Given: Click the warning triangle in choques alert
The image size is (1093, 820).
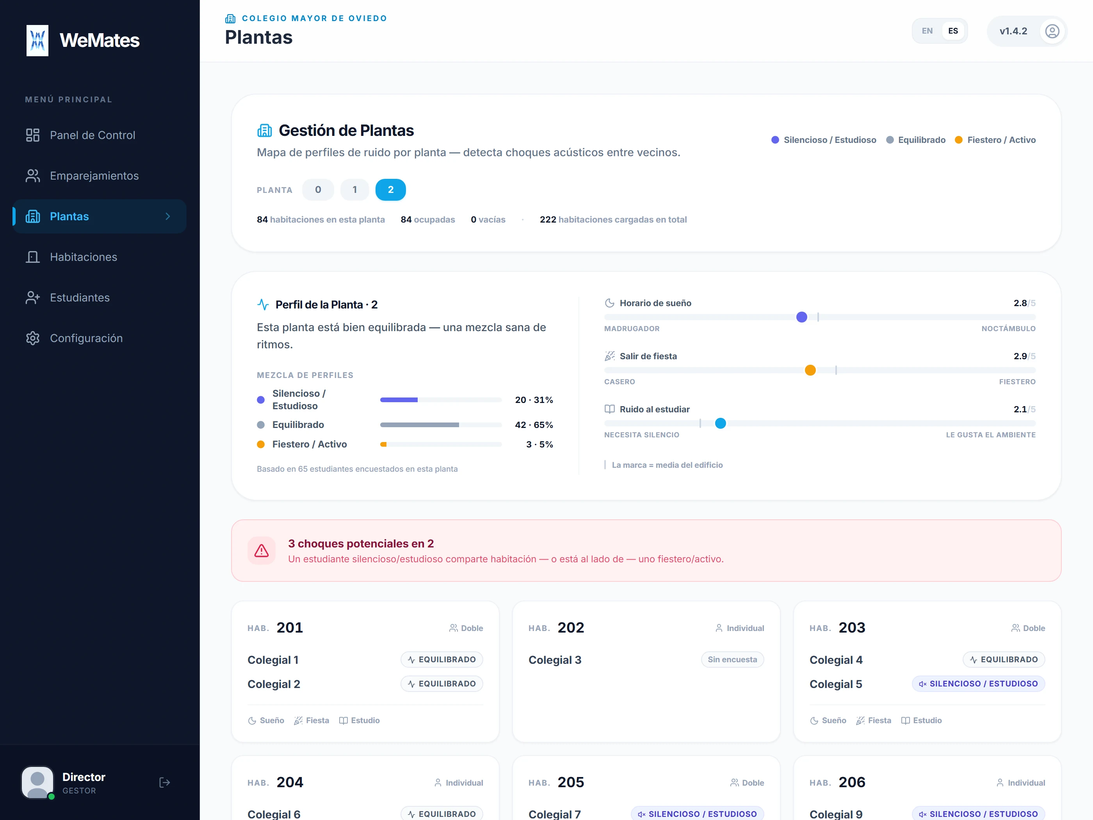Looking at the screenshot, I should pyautogui.click(x=262, y=551).
